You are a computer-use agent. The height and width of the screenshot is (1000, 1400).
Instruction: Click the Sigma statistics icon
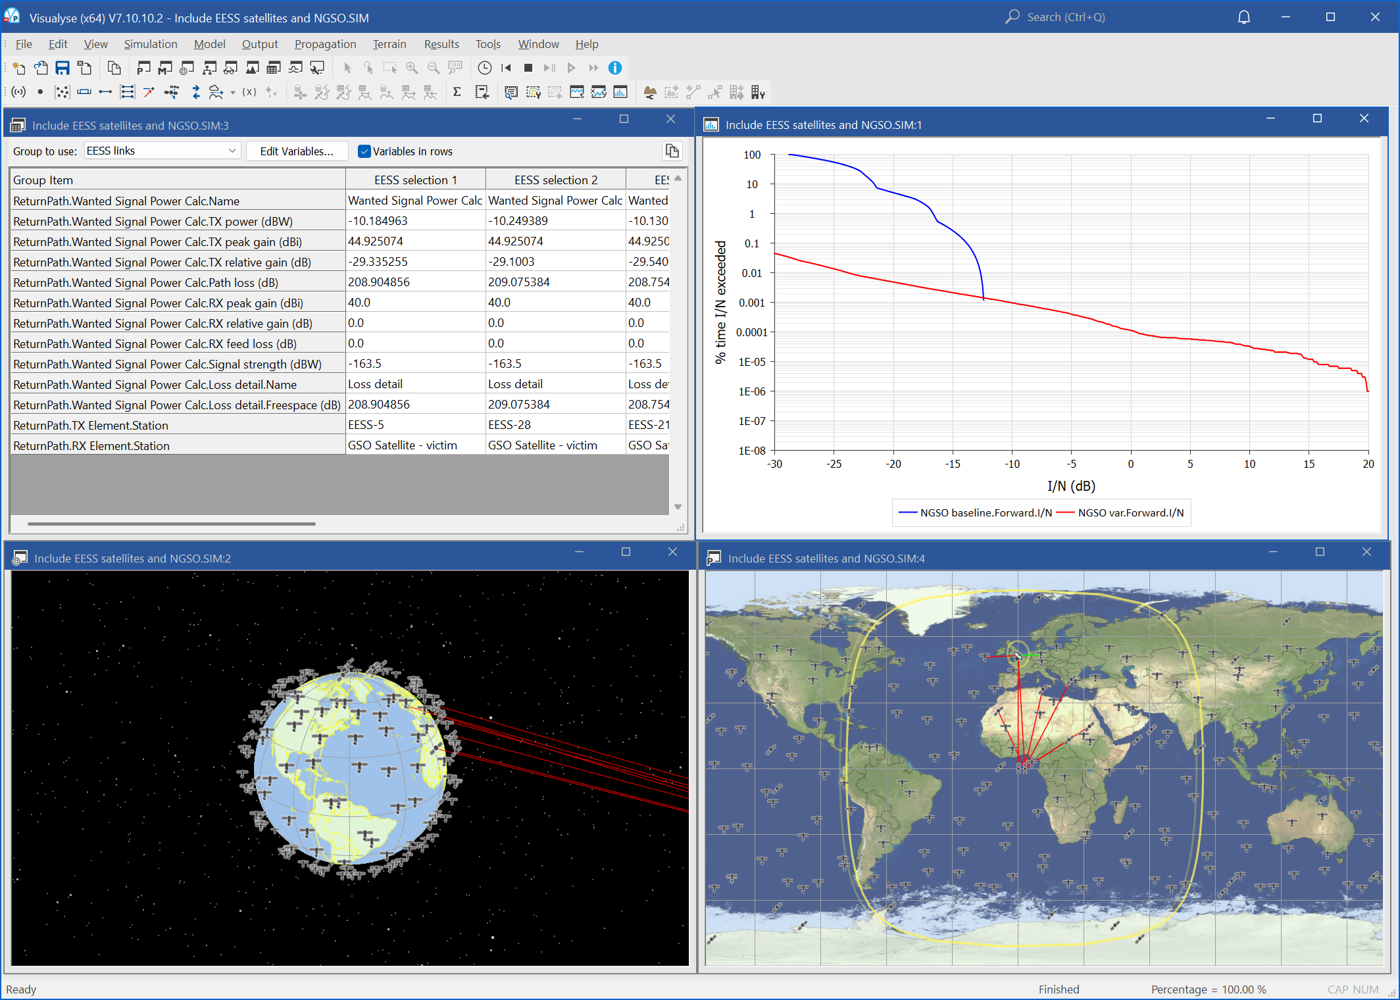pyautogui.click(x=457, y=92)
